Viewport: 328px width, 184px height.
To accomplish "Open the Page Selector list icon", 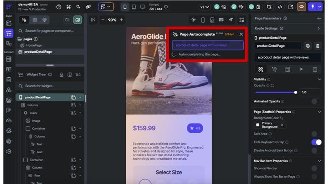I will [x=9, y=33].
